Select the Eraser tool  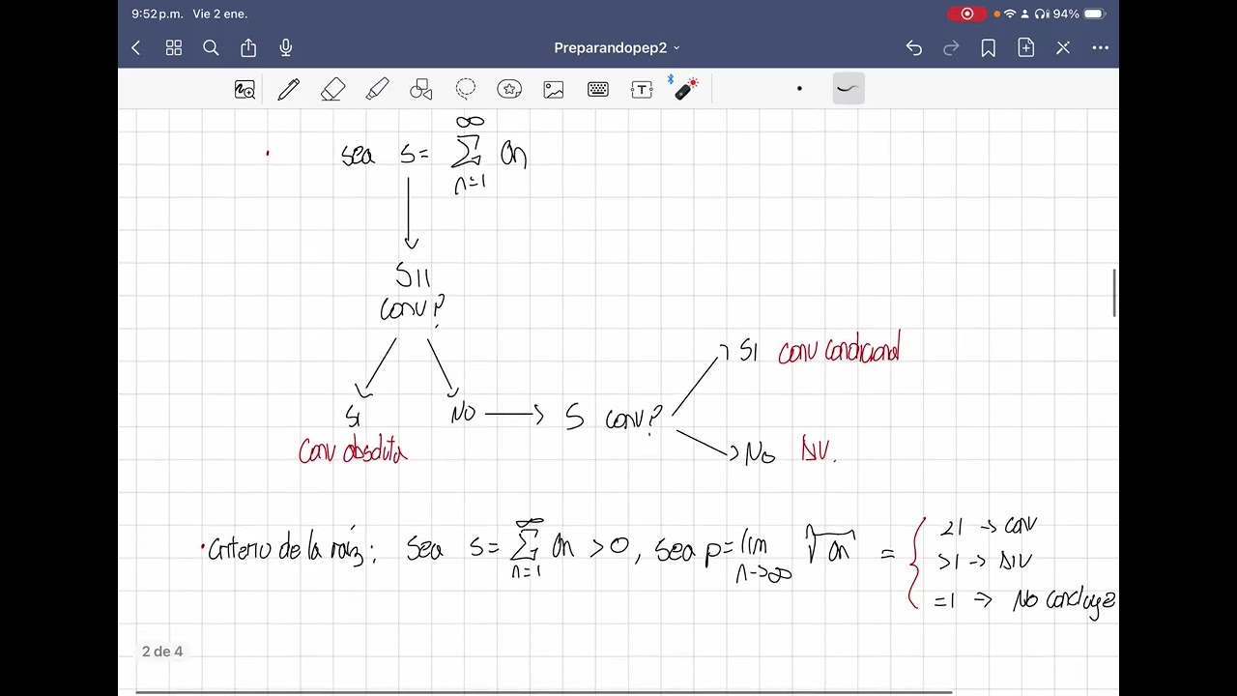tap(332, 90)
